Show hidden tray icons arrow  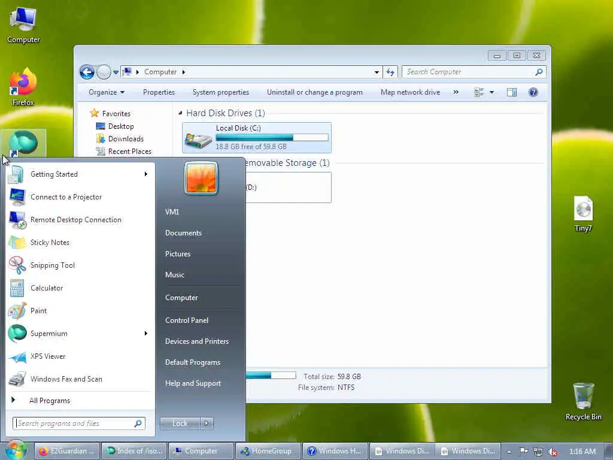coord(509,452)
